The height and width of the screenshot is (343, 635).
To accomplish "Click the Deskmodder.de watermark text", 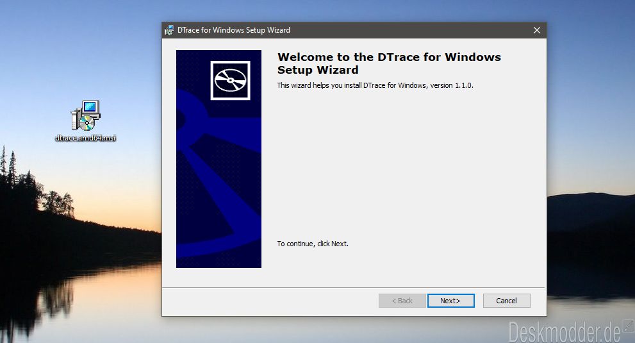I will [564, 332].
